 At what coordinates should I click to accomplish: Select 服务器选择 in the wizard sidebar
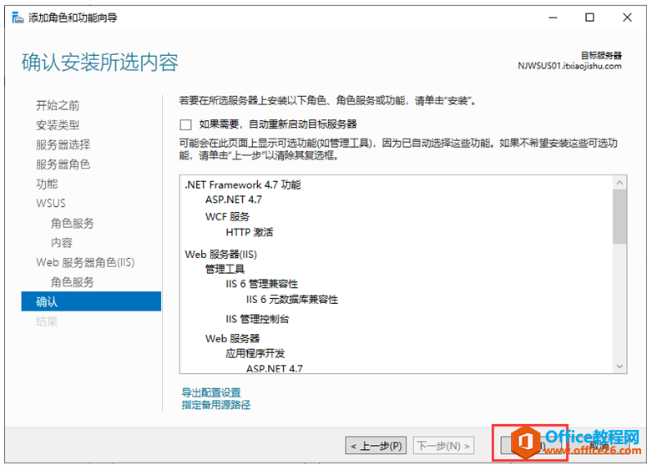(63, 144)
